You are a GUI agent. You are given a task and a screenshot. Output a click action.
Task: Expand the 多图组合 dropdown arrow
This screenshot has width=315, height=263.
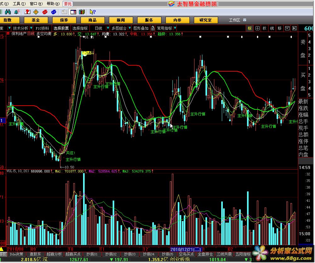130,28
